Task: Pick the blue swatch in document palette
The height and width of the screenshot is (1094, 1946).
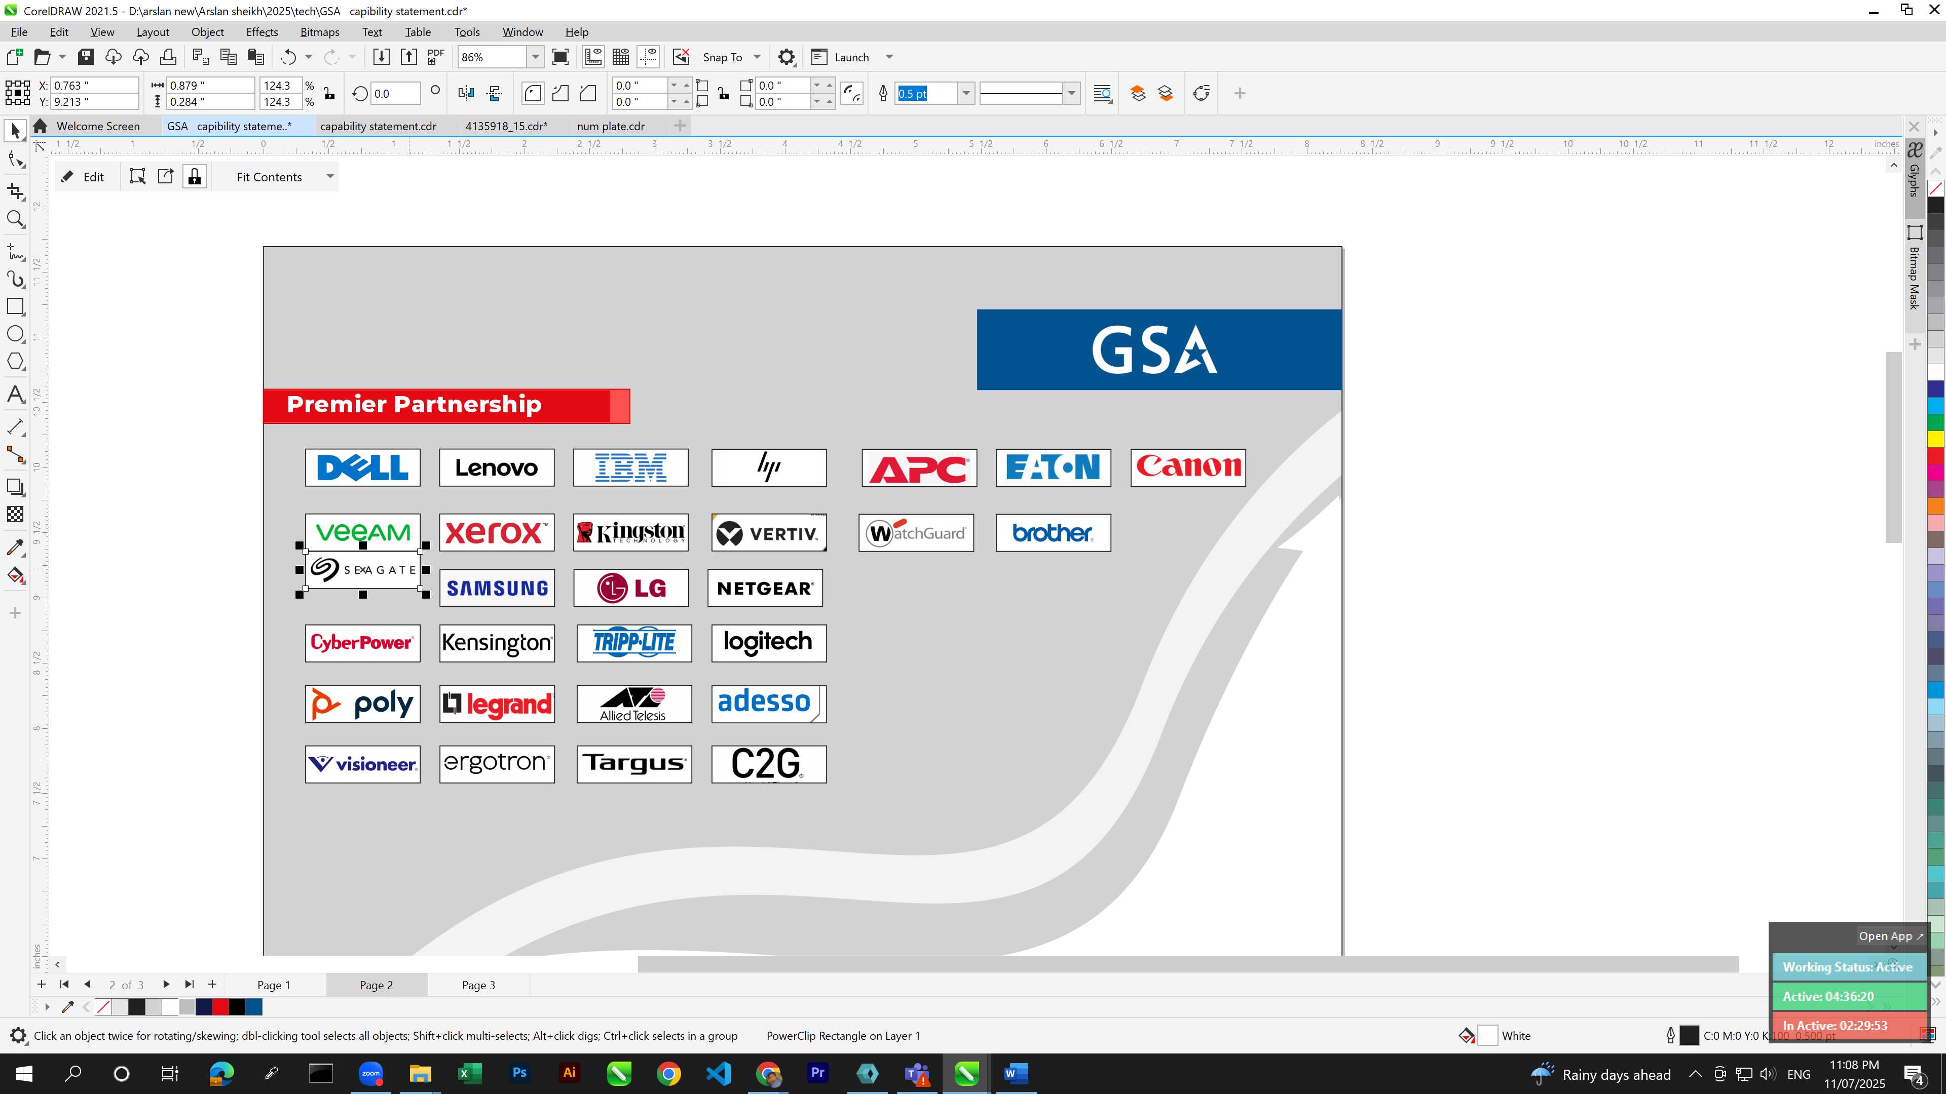Action: pos(254,1006)
